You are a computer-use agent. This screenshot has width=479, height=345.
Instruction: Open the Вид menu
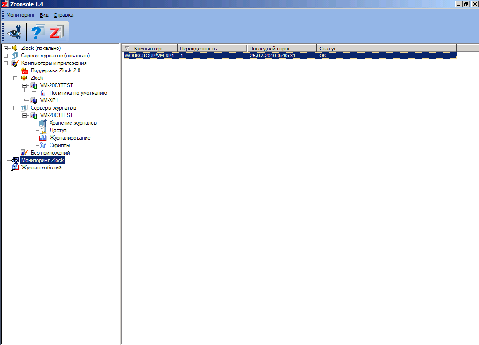coord(44,15)
